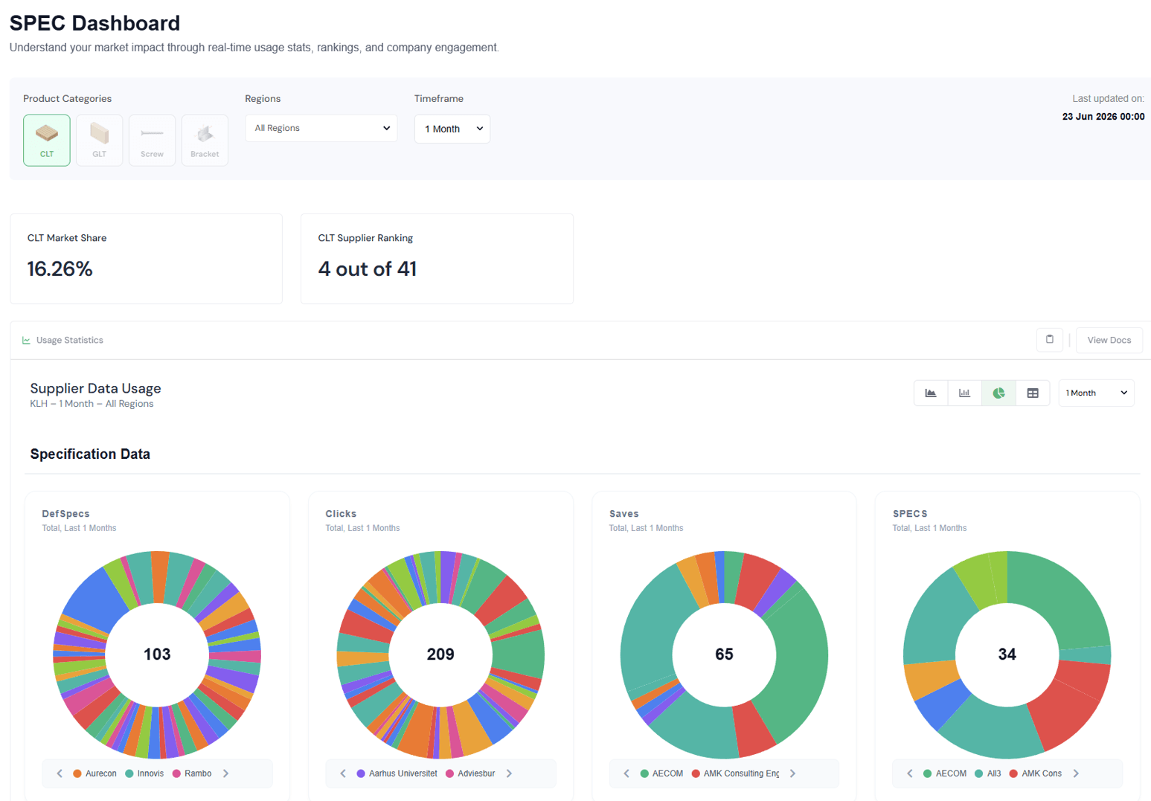1151x801 pixels.
Task: Go to next SPECS legend page
Action: click(1077, 773)
